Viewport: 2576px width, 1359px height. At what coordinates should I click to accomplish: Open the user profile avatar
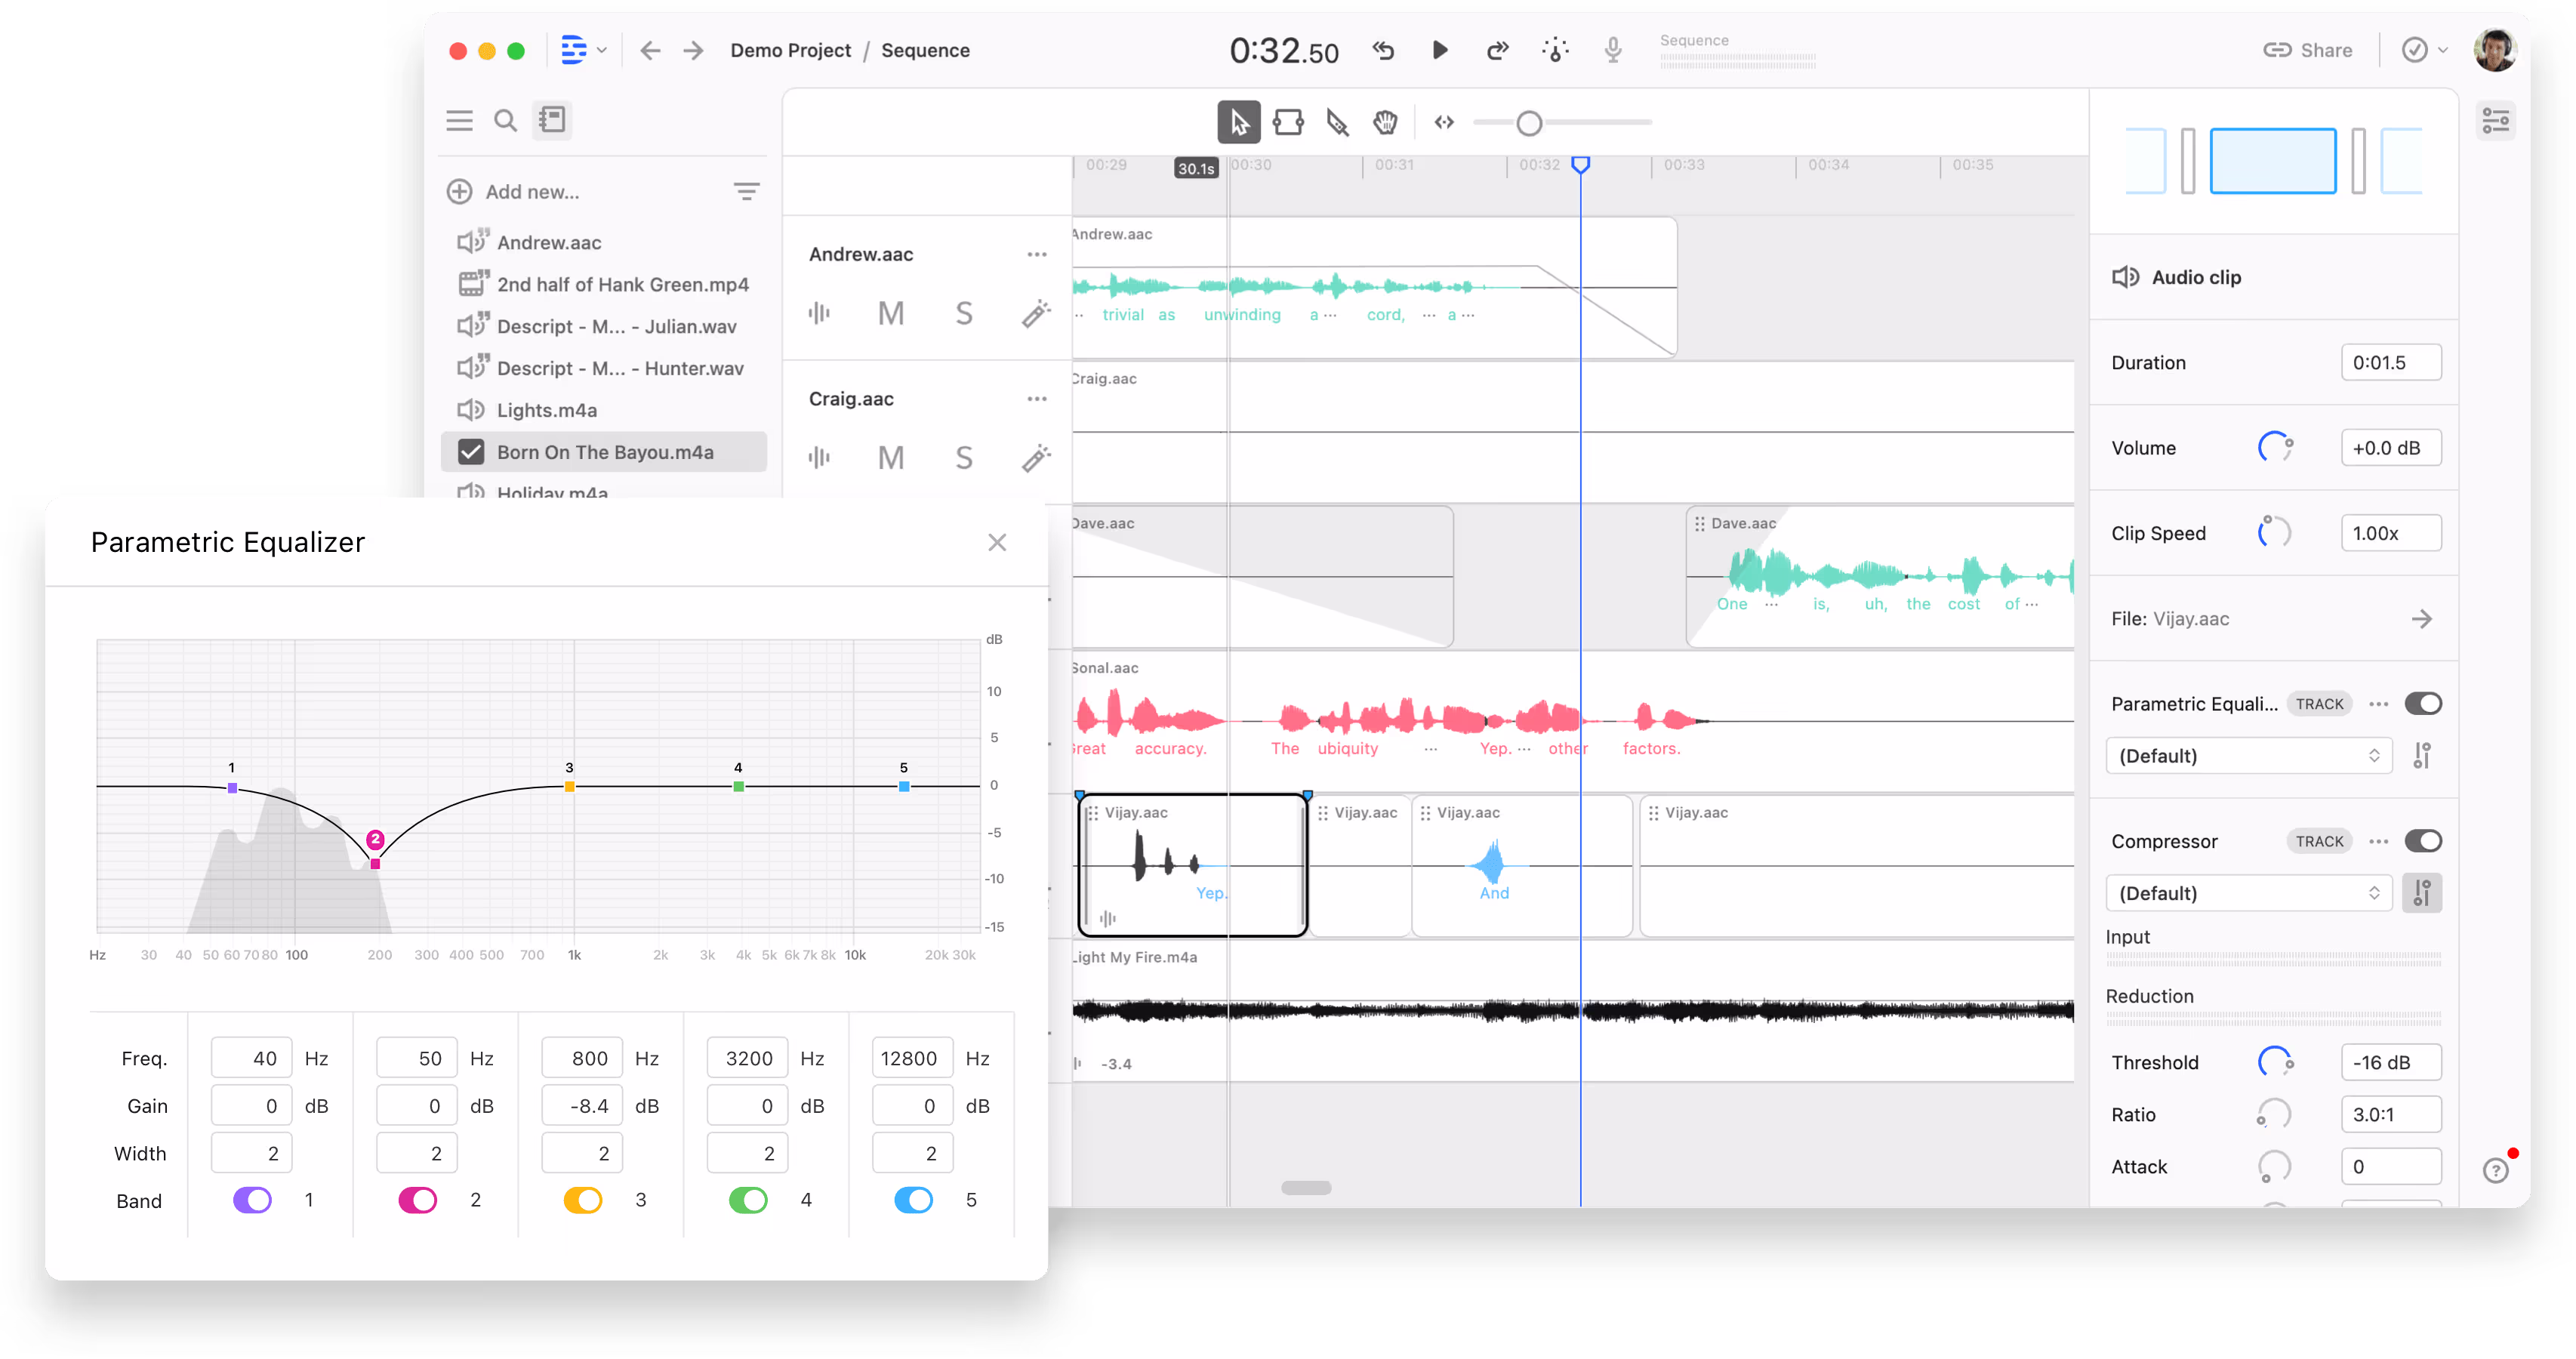click(2495, 50)
